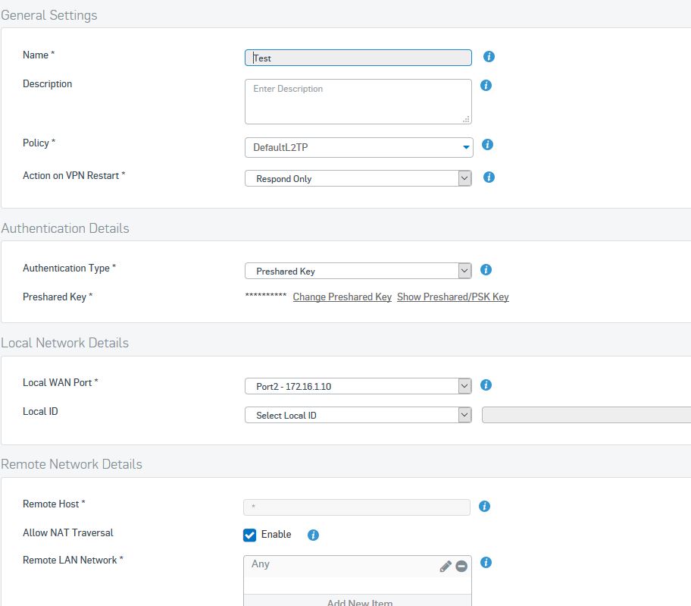Screen dimensions: 691x606
Task: Show info for Authentication Type
Action: (486, 269)
